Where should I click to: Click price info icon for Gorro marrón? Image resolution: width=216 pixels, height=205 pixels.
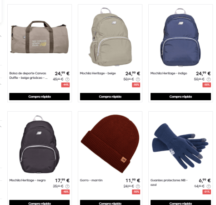pyautogui.click(x=138, y=186)
